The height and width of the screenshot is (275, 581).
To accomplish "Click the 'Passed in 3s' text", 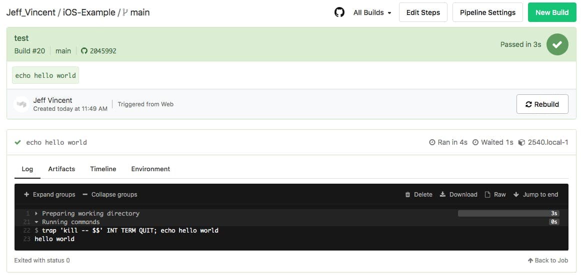I will pyautogui.click(x=520, y=44).
